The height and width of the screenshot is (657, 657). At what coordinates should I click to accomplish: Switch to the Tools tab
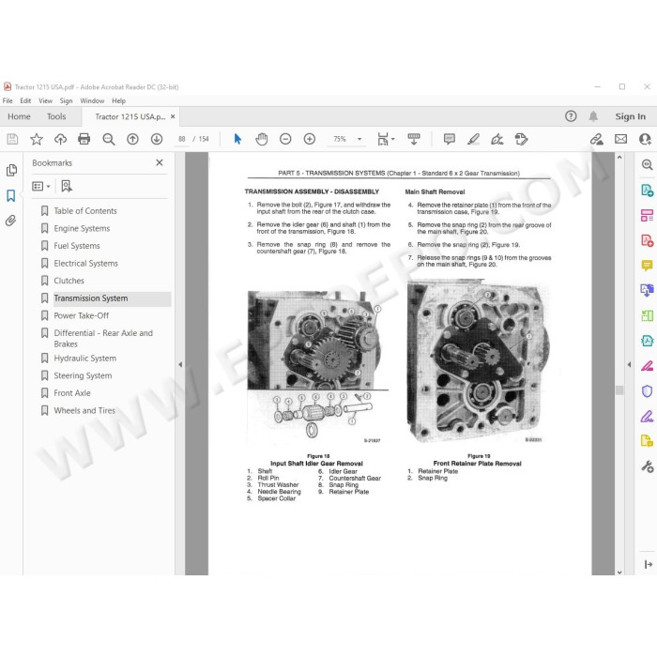tap(56, 116)
